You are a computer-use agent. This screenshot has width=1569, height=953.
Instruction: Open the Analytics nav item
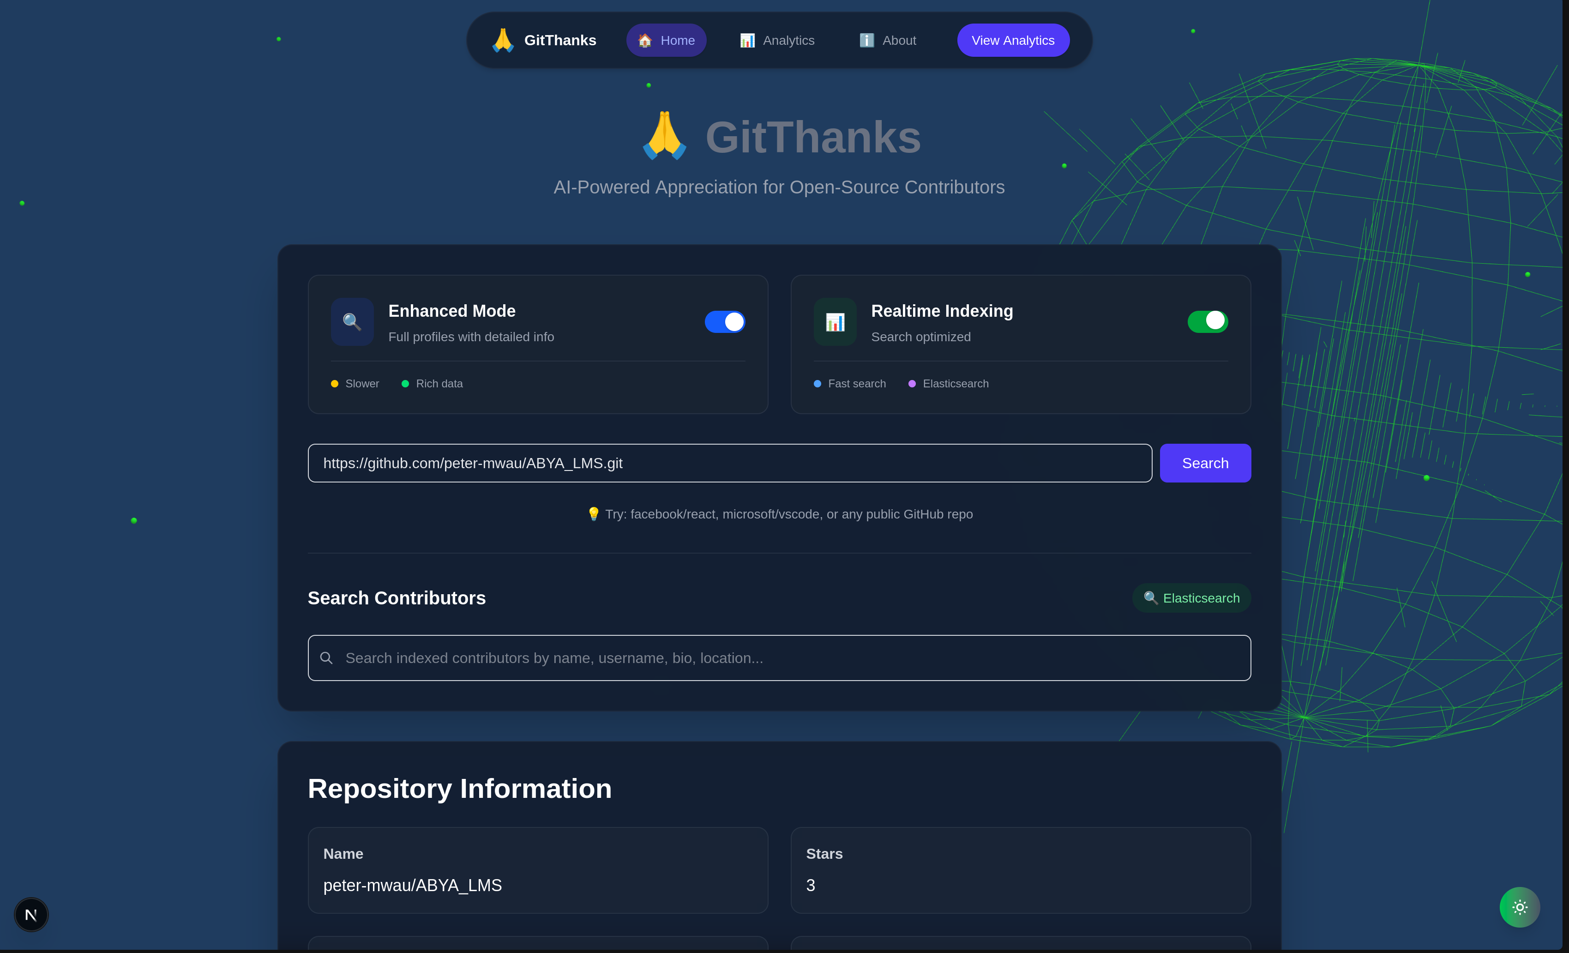[777, 40]
